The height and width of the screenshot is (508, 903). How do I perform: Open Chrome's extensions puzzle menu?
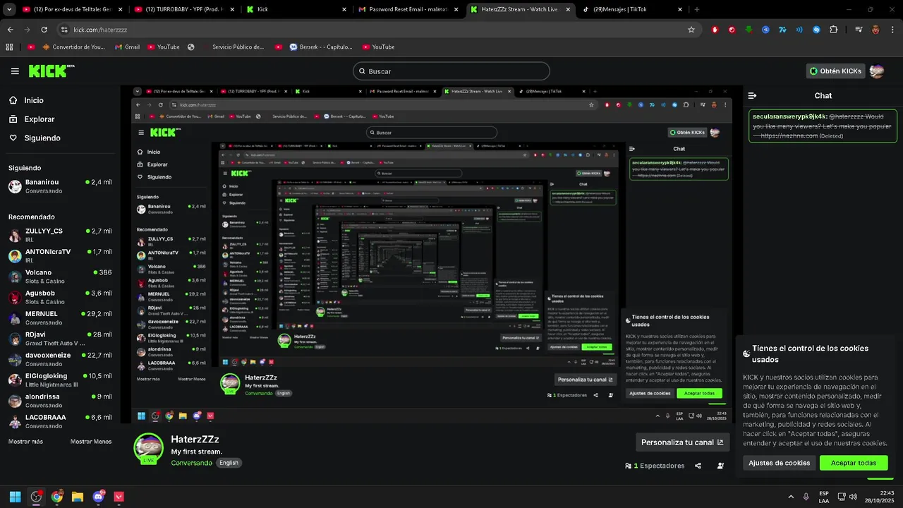click(x=834, y=30)
